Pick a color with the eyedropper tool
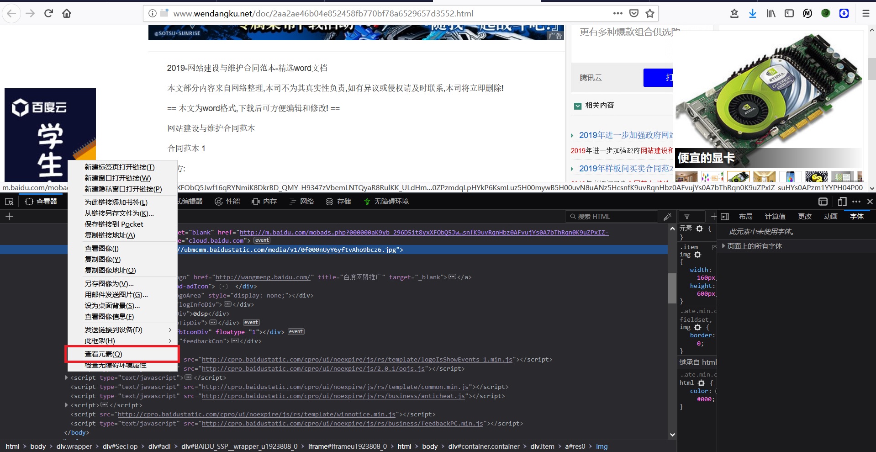 [x=667, y=216]
